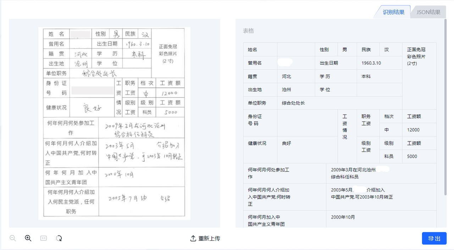Switch to the JSON结果 tab
The width and height of the screenshot is (454, 250).
[x=428, y=12]
